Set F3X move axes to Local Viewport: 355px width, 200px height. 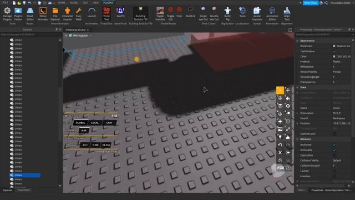tap(95, 123)
